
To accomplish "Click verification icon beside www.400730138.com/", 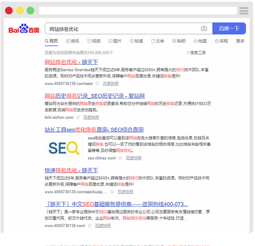I will click(x=89, y=226).
